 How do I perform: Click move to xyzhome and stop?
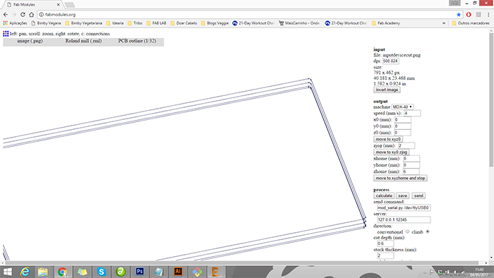(x=400, y=179)
